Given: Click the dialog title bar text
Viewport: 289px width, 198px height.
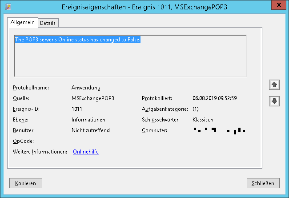Looking at the screenshot, I should (144, 7).
